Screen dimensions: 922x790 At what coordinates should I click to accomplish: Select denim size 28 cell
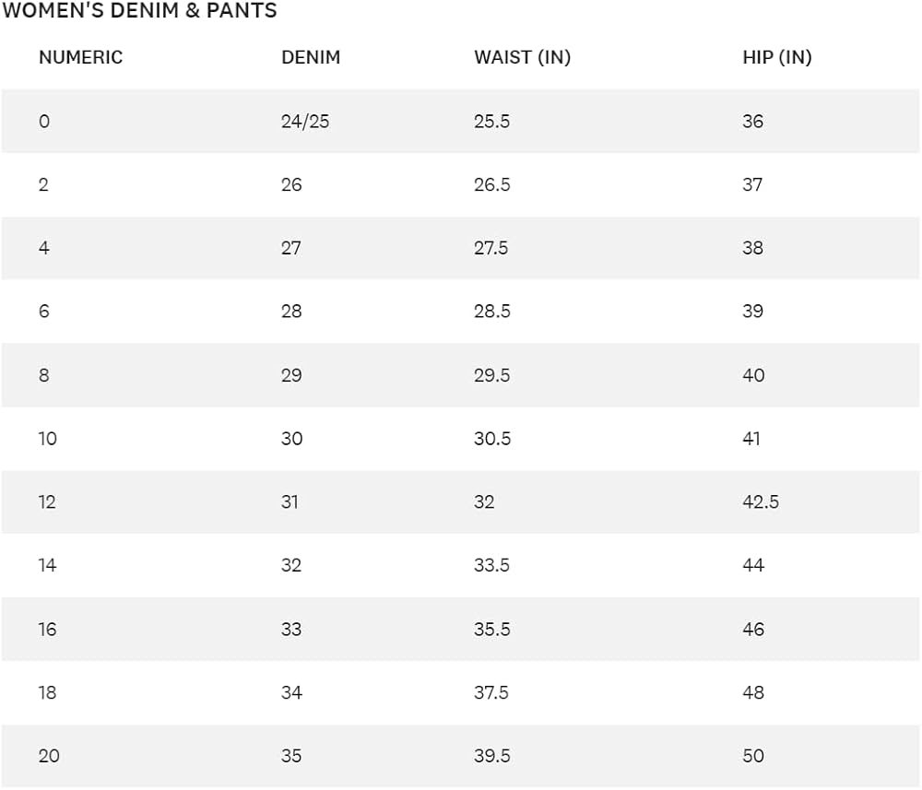[x=291, y=312]
